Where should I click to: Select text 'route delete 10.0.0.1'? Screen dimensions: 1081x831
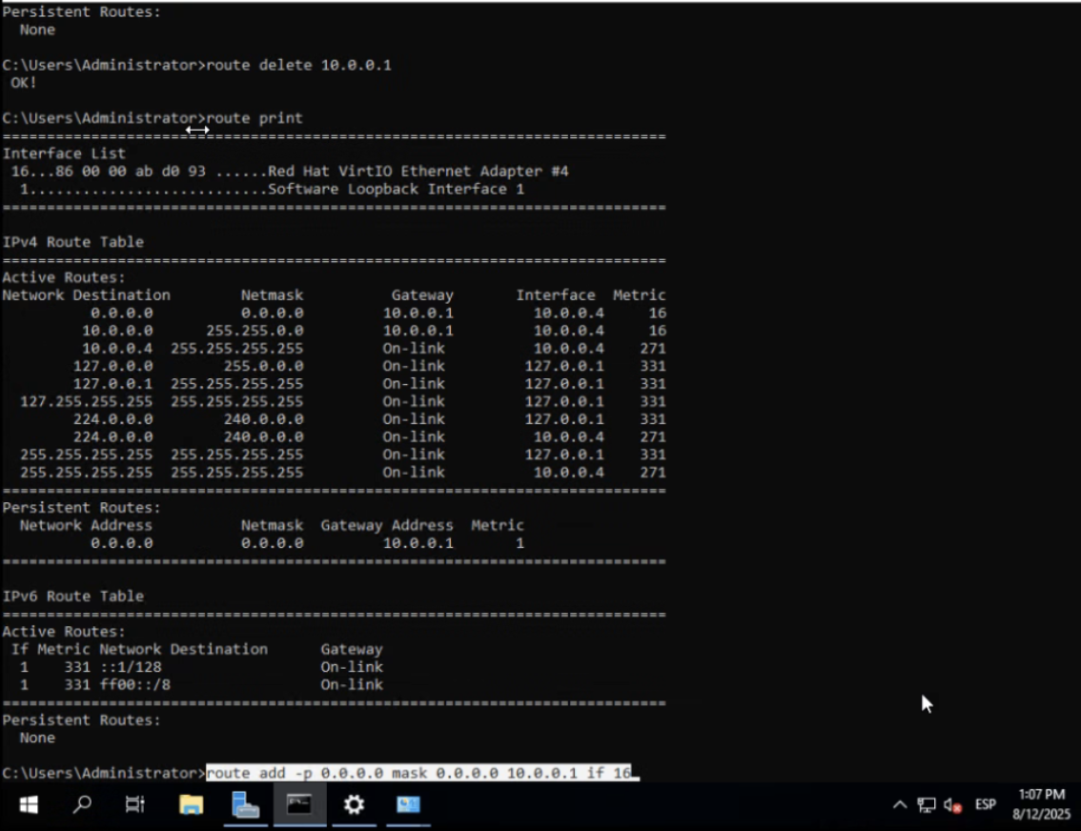click(298, 65)
